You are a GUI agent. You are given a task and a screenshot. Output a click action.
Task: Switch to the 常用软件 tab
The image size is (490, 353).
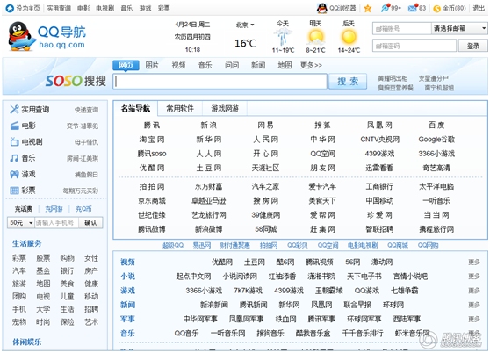click(180, 108)
